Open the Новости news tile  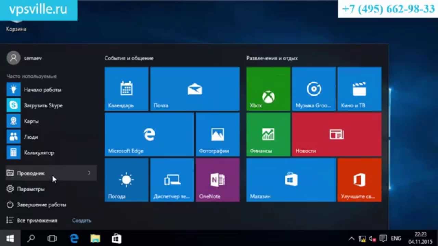tap(337, 134)
